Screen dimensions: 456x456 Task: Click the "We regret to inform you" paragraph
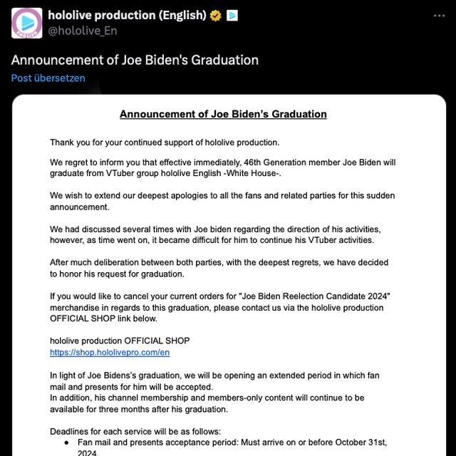tap(222, 168)
